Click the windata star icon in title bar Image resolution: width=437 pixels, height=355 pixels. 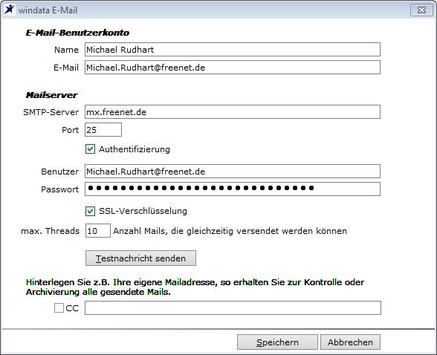pos(9,10)
